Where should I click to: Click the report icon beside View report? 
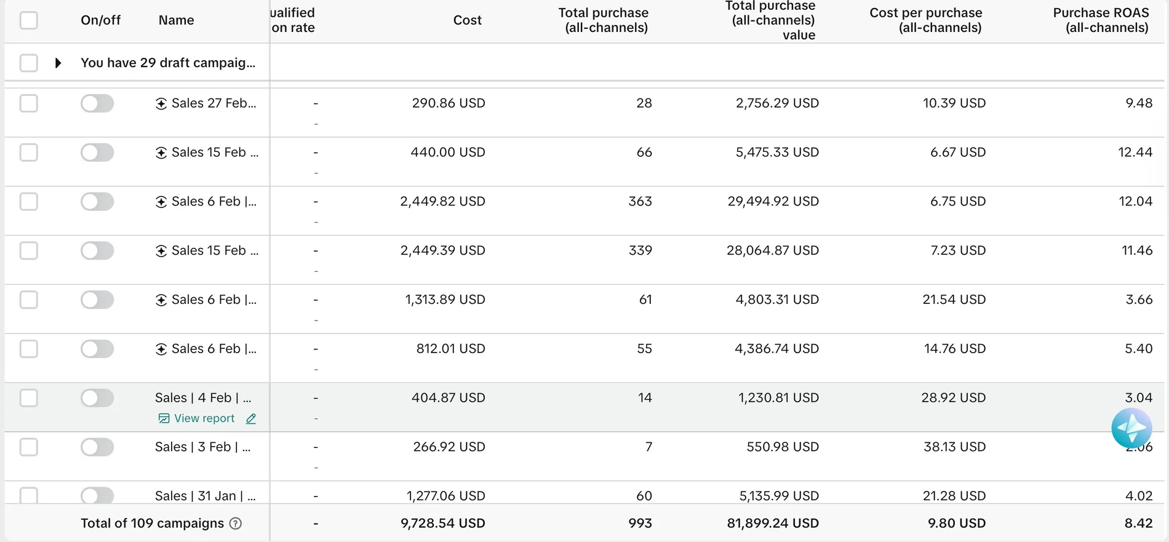[x=164, y=419]
